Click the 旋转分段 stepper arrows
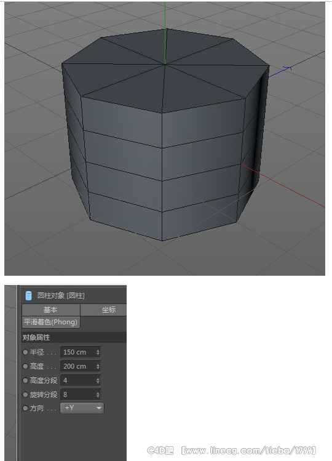The height and width of the screenshot is (461, 332). tap(98, 395)
